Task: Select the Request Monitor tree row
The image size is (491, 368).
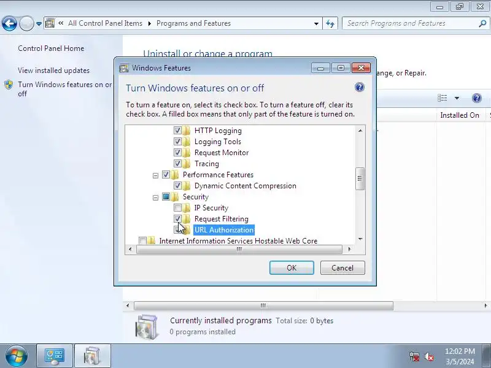Action: tap(222, 152)
